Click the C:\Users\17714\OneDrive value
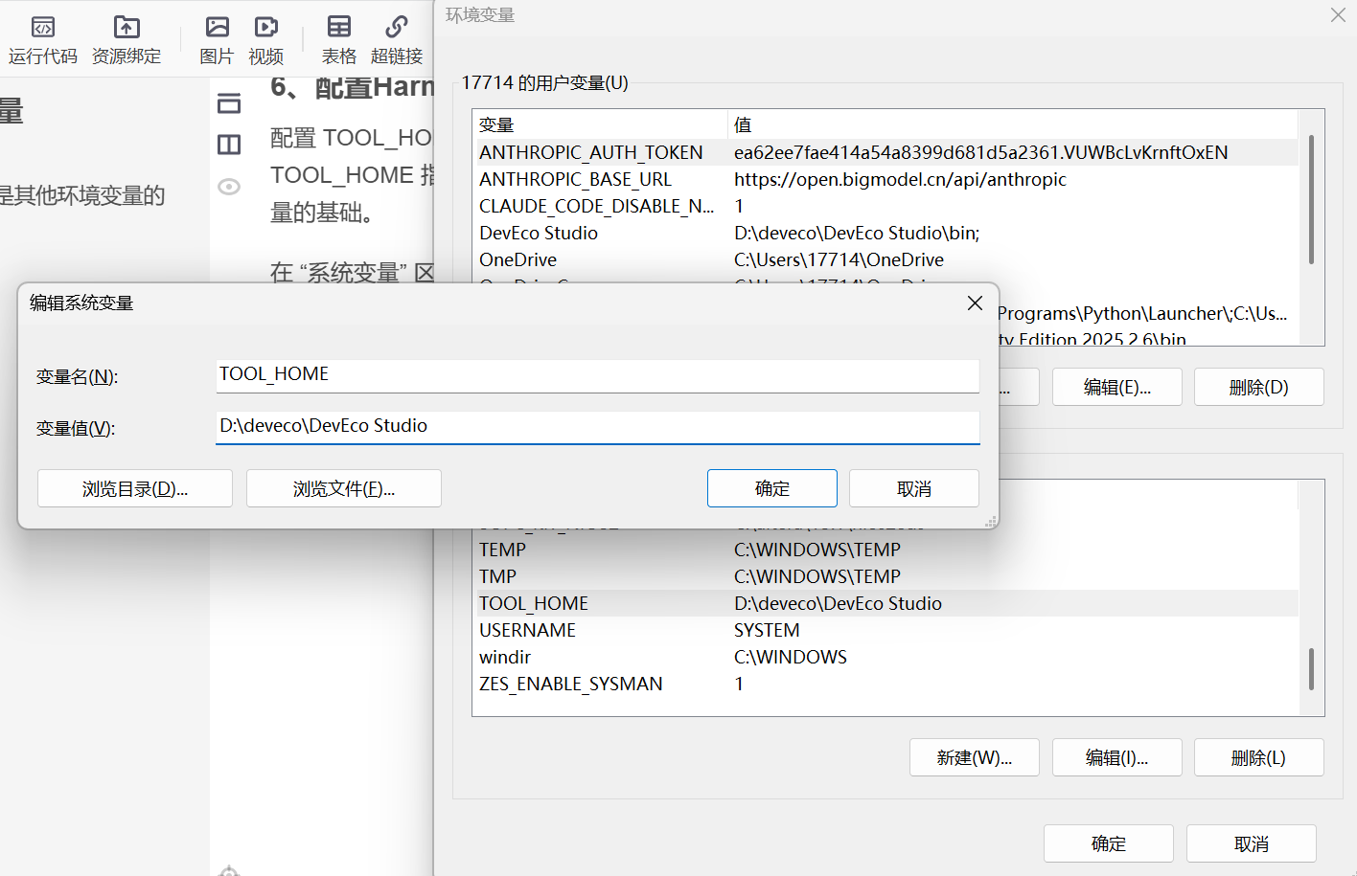Image resolution: width=1357 pixels, height=876 pixels. pos(839,259)
